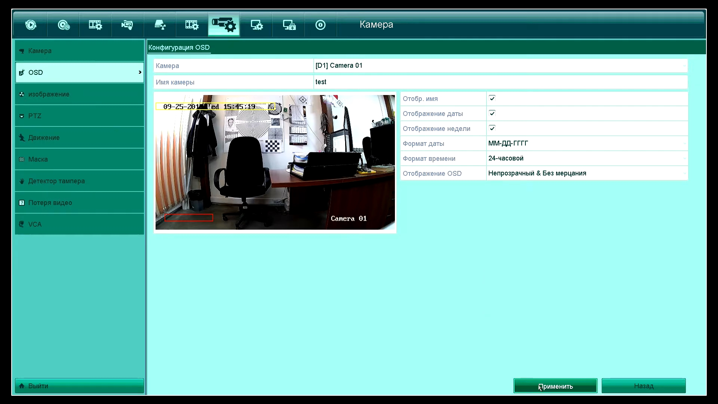Open the Отображение OSD dropdown
Screen dimensions: 718x404
586,173
